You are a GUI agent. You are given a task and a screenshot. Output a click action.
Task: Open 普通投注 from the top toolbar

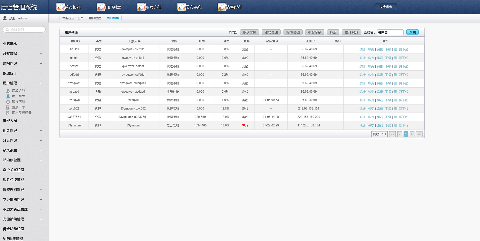(73, 7)
